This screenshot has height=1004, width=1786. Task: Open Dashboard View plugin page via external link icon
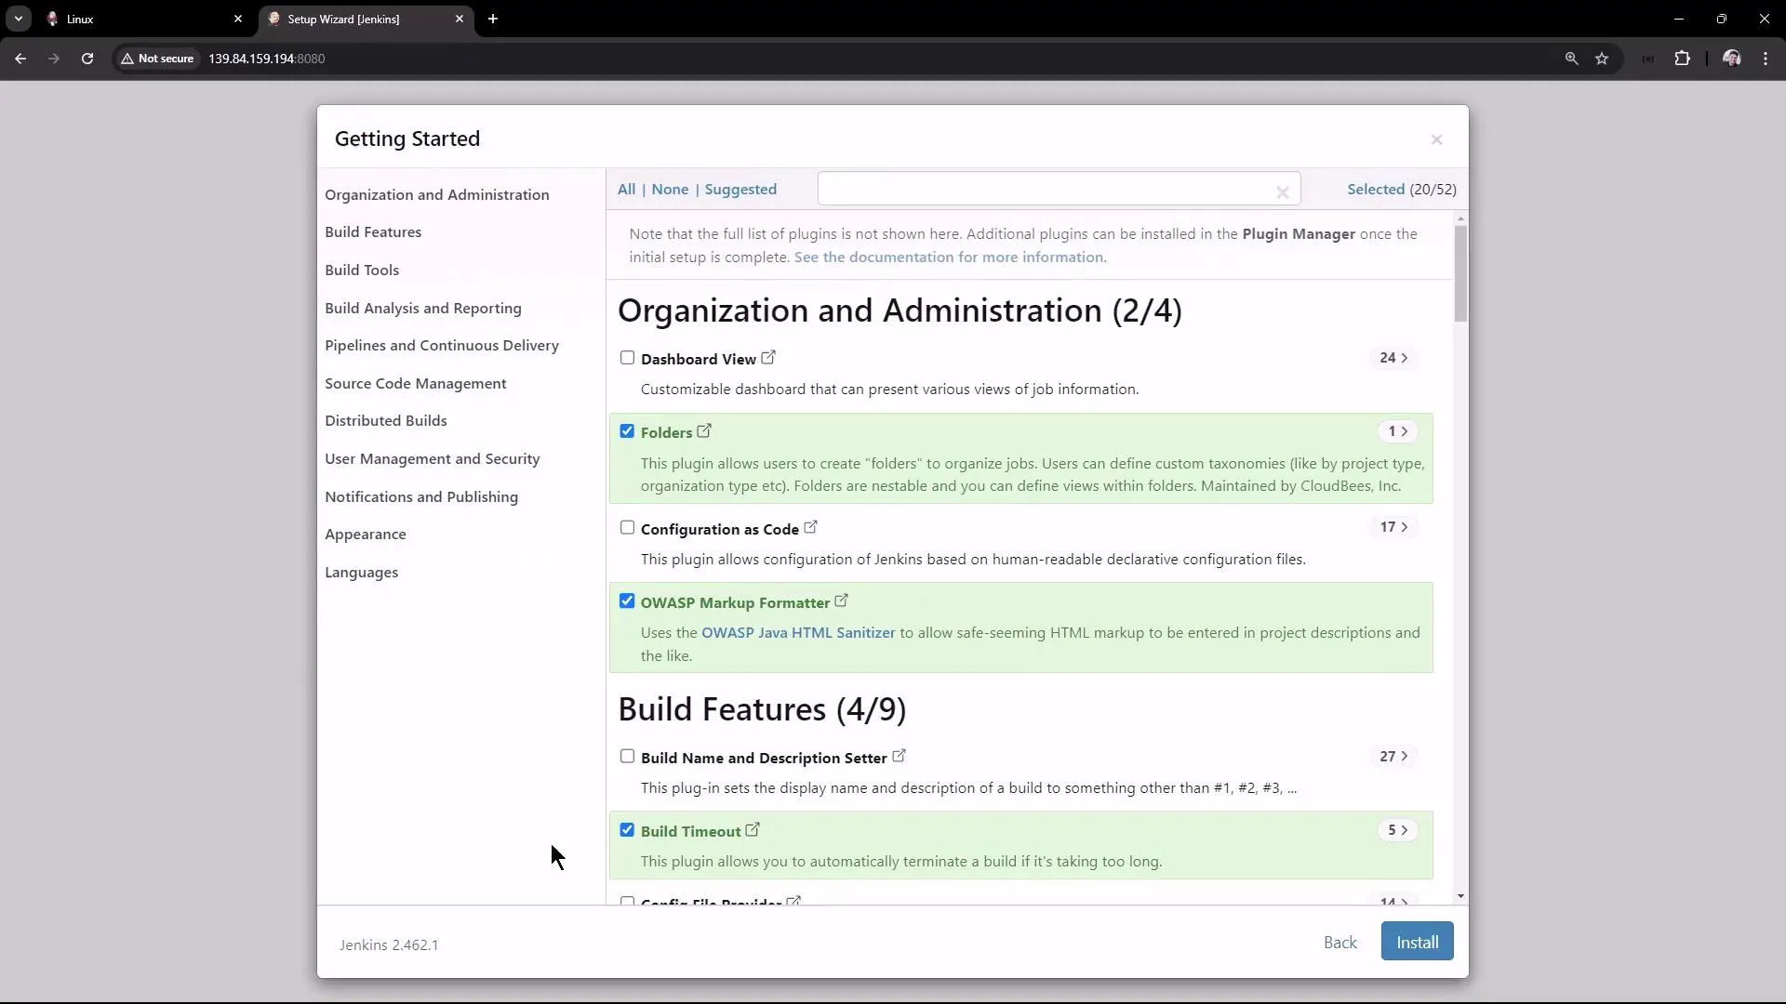(768, 357)
